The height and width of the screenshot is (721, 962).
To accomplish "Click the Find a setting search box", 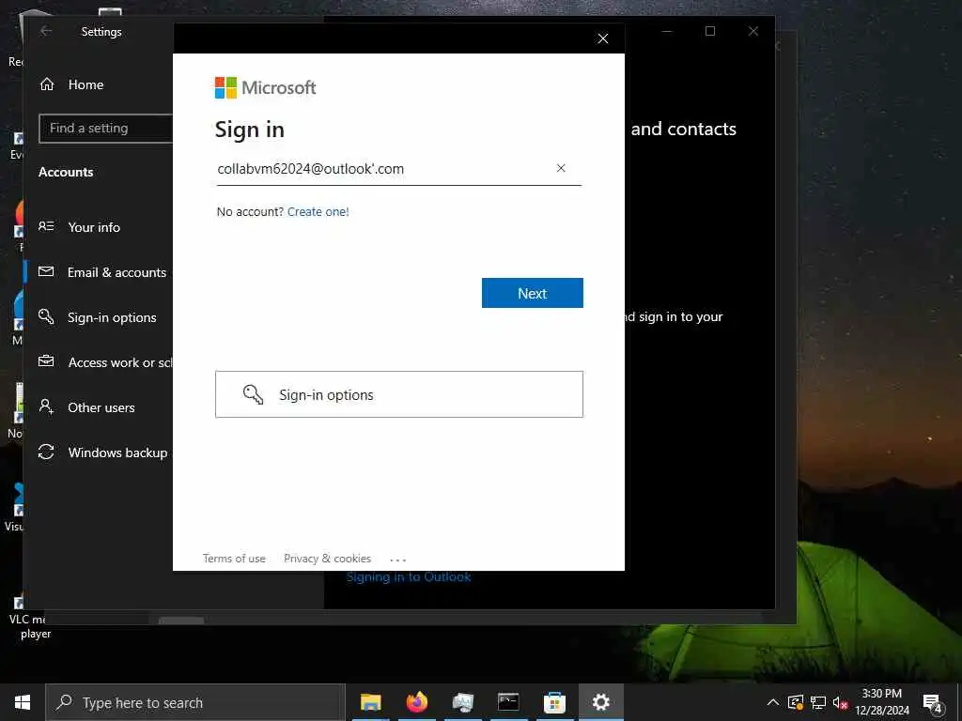I will click(x=105, y=128).
